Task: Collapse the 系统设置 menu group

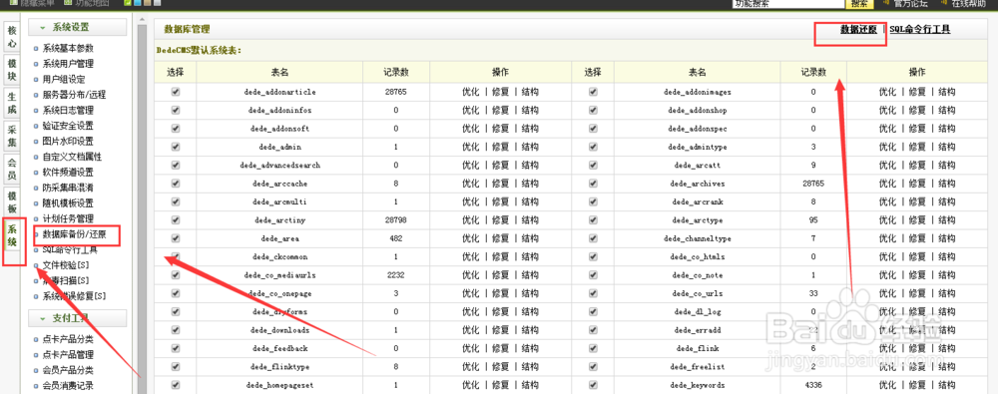Action: [x=77, y=27]
